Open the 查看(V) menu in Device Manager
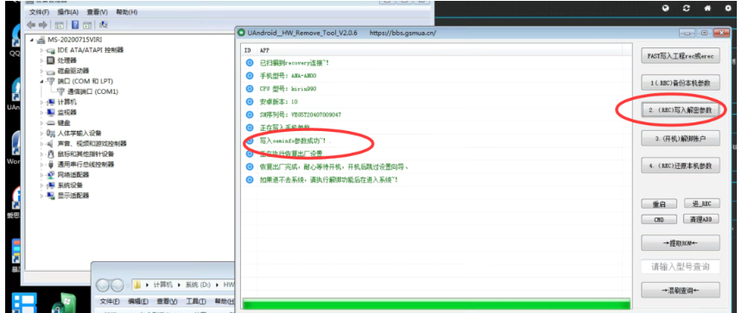Viewport: 742px width, 313px height. tap(97, 12)
